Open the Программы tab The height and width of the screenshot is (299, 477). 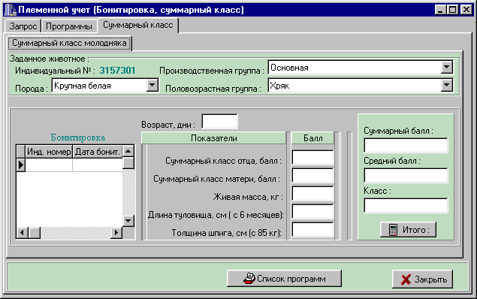(x=69, y=26)
